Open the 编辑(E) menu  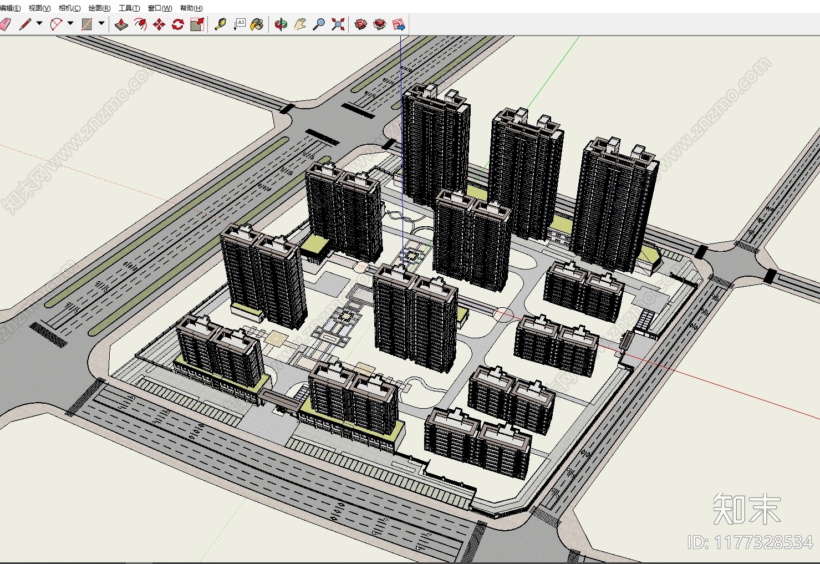10,8
